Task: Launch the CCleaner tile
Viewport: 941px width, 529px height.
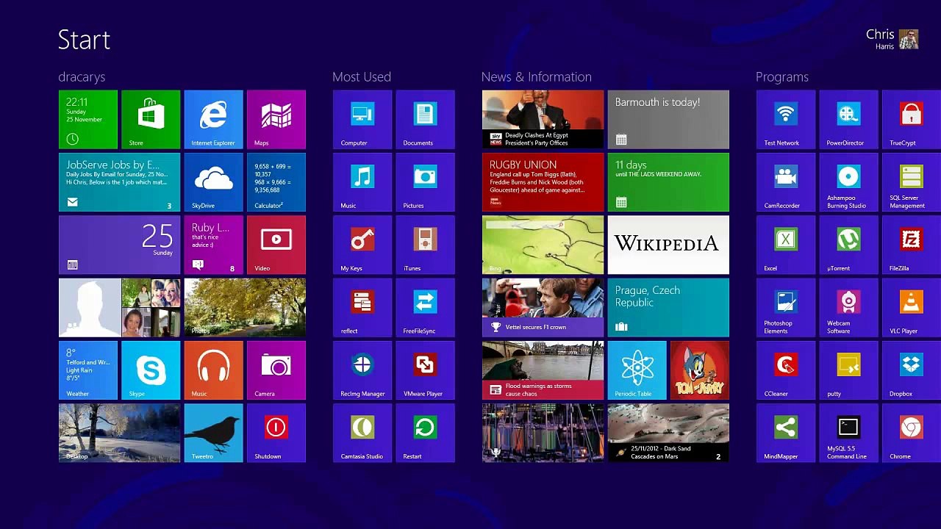Action: [786, 370]
